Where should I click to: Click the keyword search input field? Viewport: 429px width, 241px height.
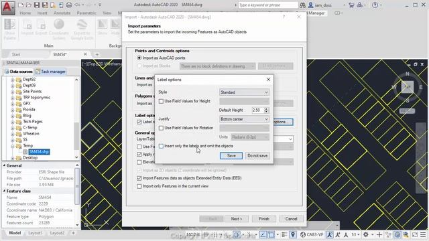point(267,5)
